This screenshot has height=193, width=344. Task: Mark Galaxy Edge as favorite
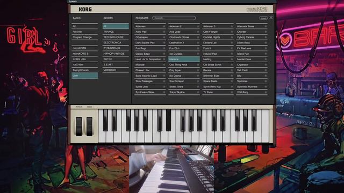click(164, 54)
